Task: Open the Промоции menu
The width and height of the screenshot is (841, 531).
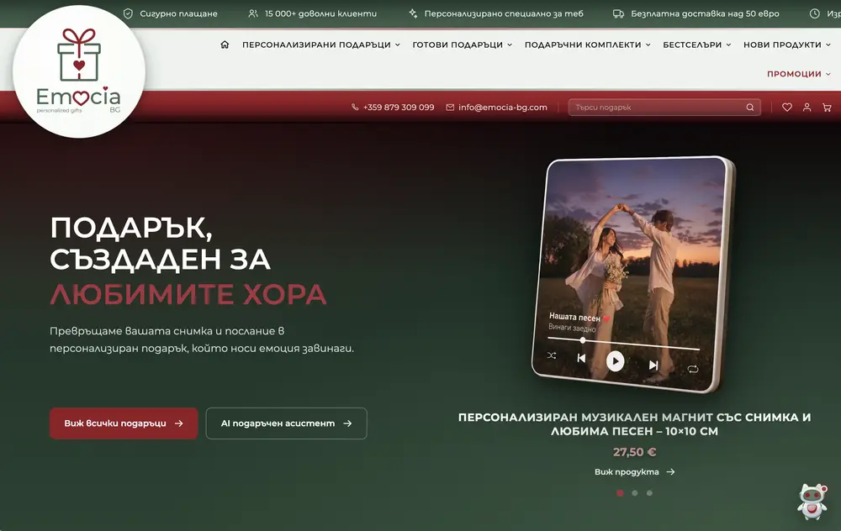Action: [x=795, y=74]
